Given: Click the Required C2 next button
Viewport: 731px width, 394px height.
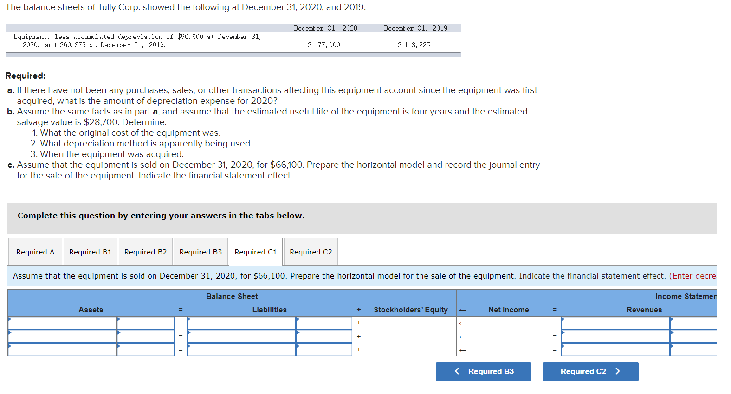Looking at the screenshot, I should (x=591, y=372).
